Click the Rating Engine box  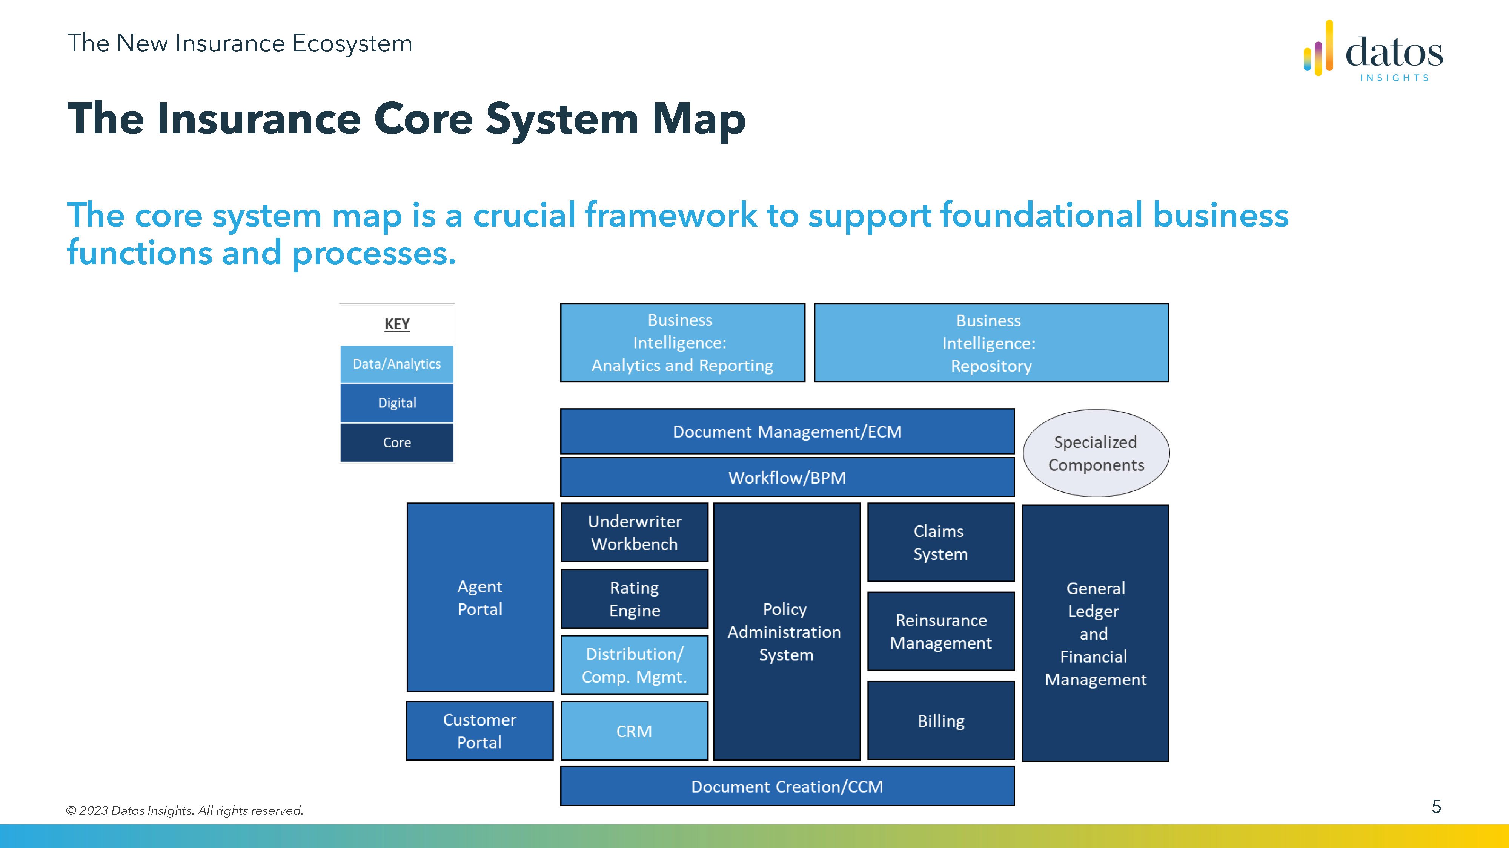tap(635, 599)
